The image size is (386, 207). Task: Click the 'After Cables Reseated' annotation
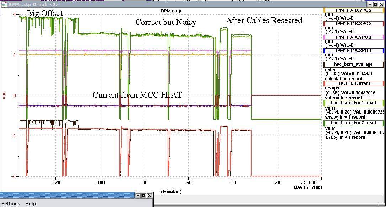tap(264, 20)
